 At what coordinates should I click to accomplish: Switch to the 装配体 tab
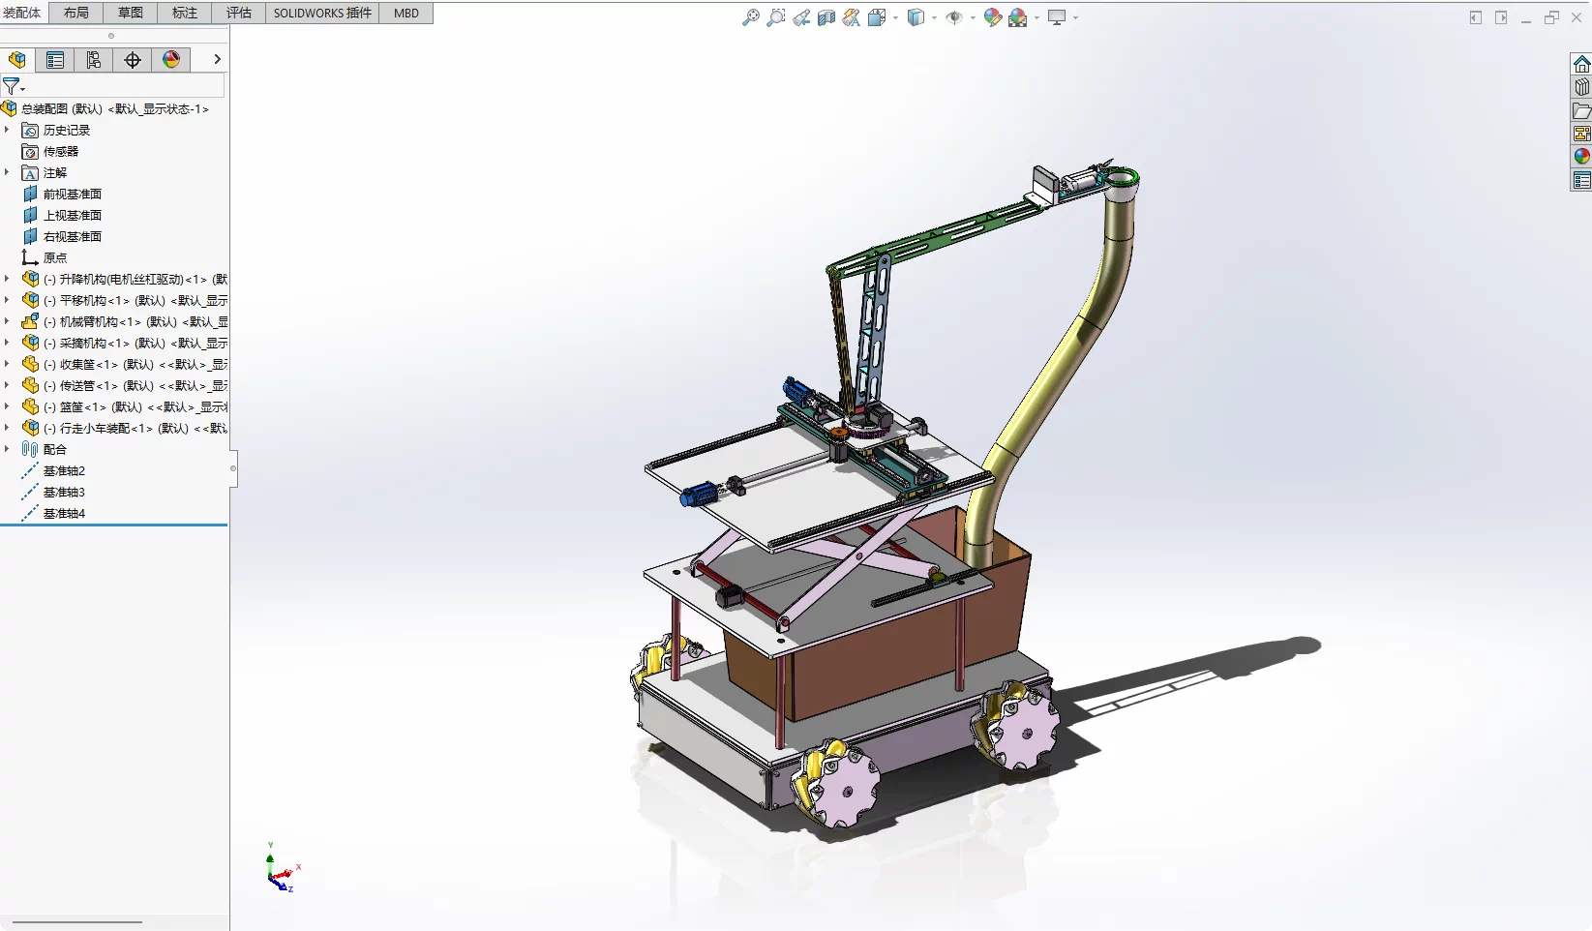tap(22, 13)
